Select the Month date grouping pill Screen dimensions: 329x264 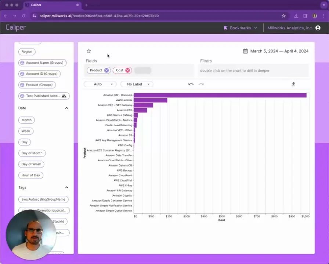click(x=26, y=120)
